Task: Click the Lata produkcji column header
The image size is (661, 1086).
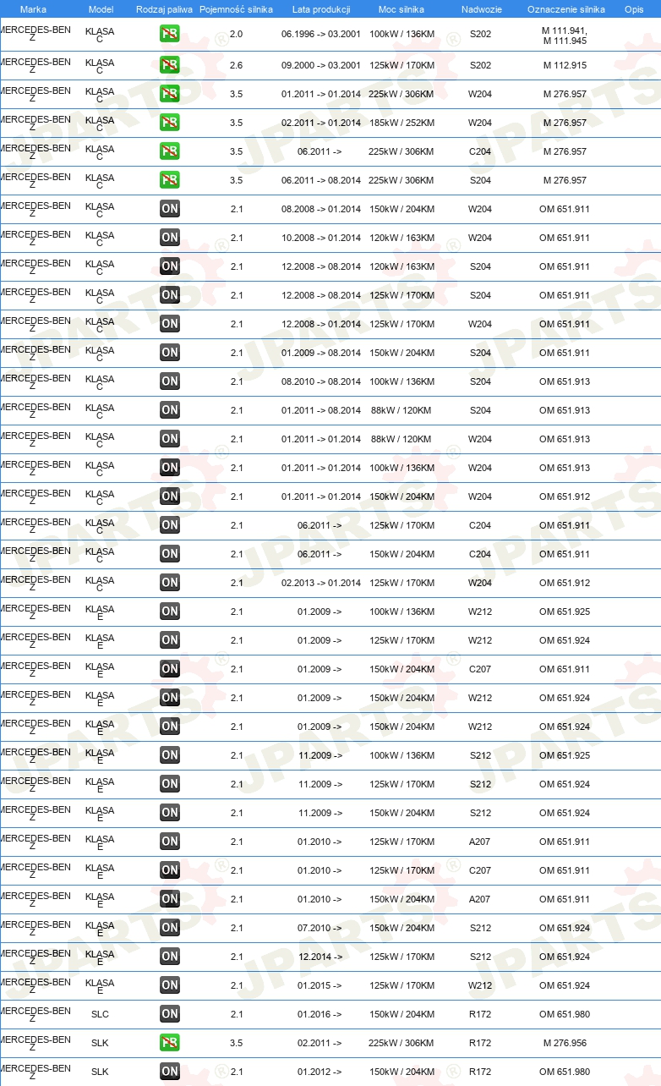Action: (x=320, y=9)
